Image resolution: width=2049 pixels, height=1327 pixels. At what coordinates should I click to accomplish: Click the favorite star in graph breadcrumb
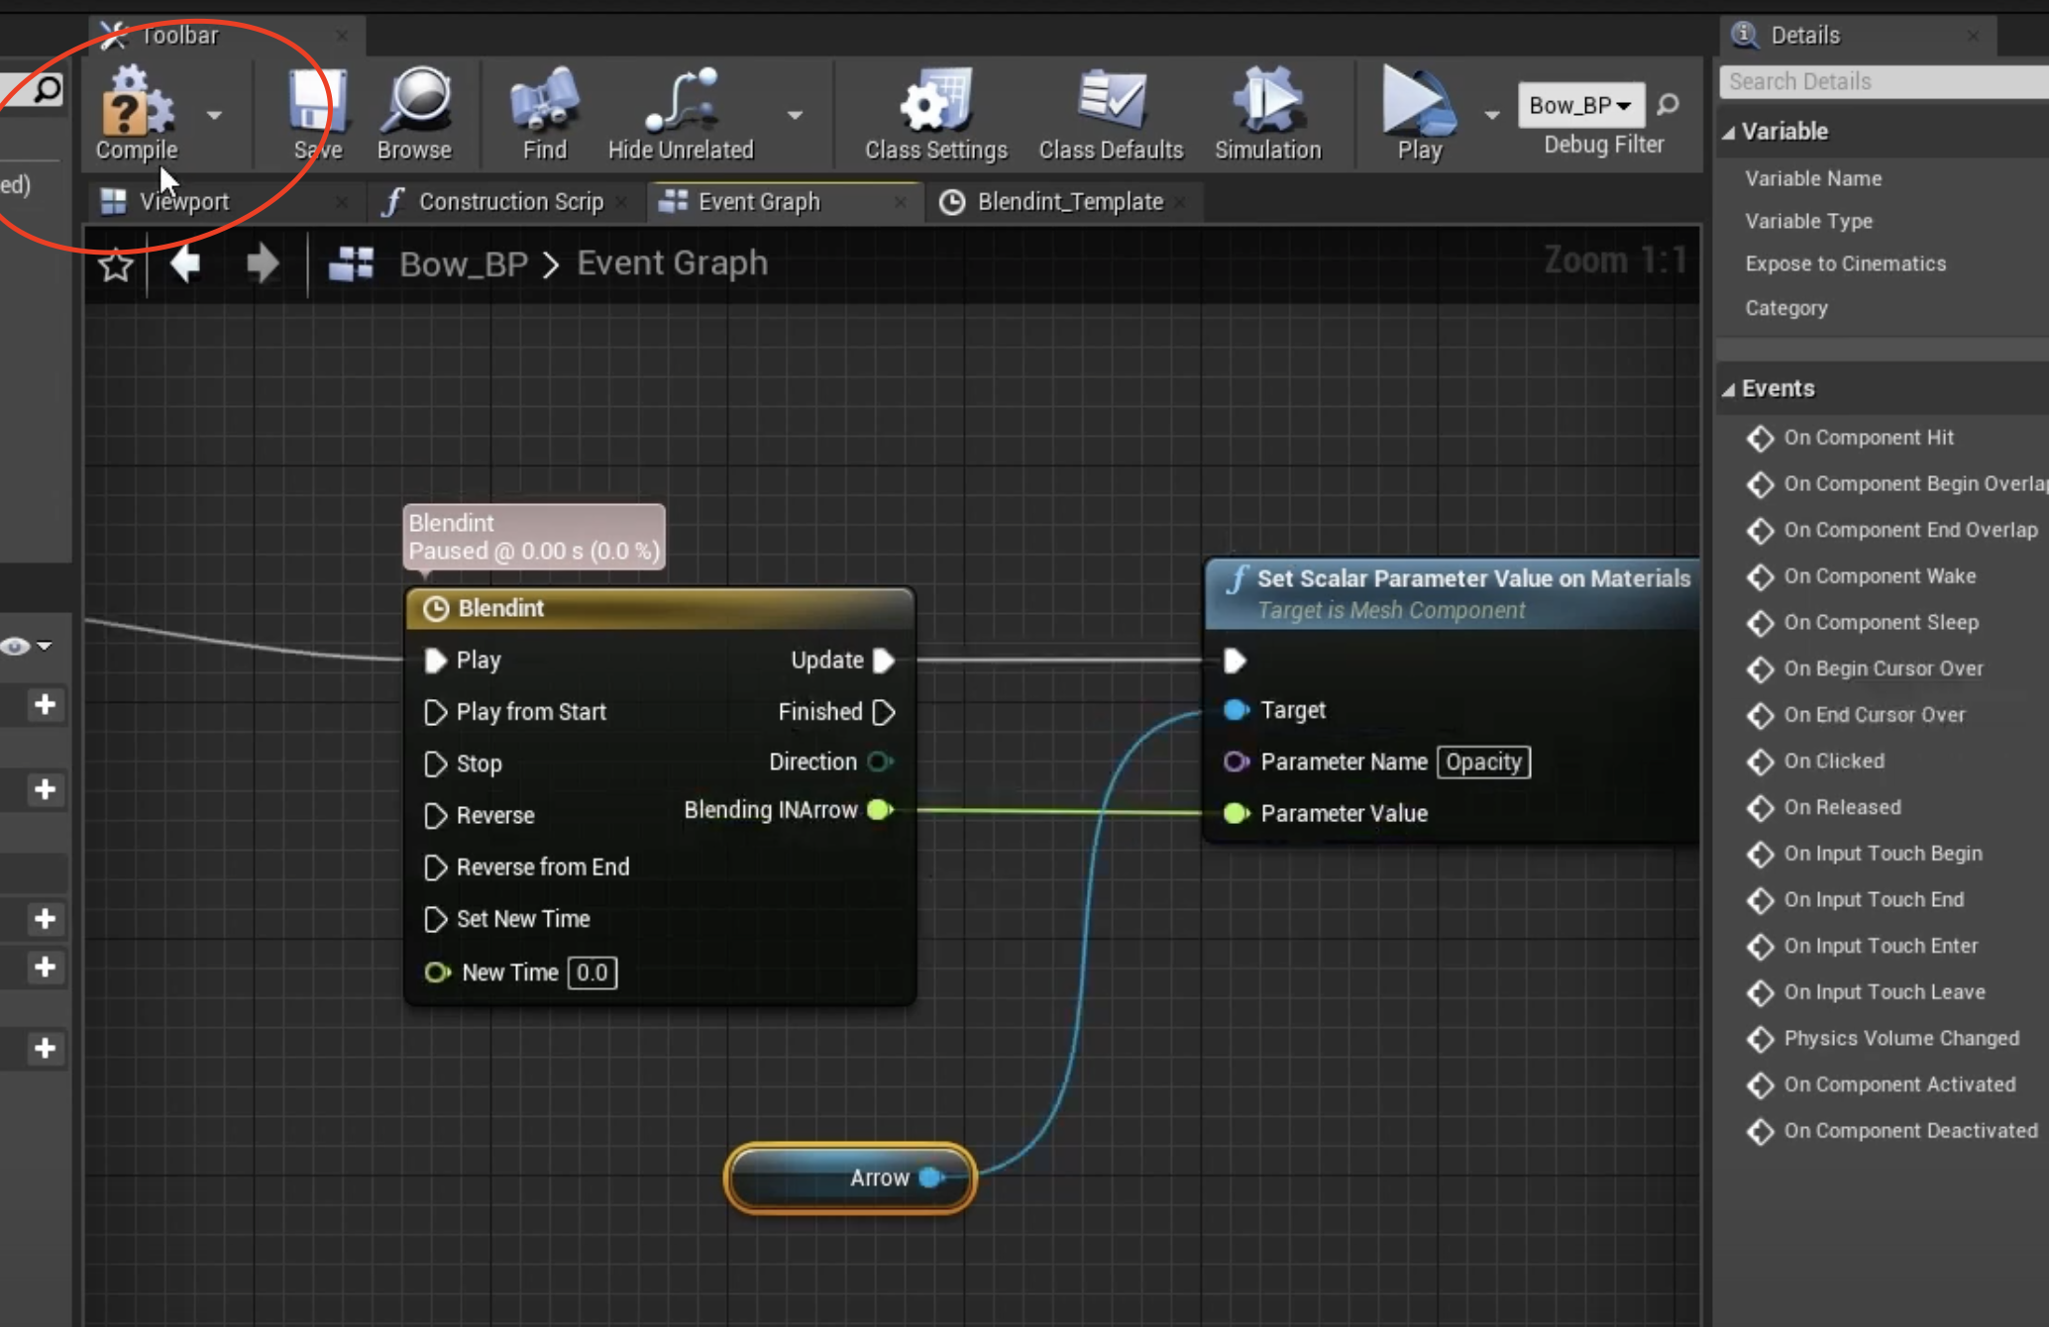point(116,264)
